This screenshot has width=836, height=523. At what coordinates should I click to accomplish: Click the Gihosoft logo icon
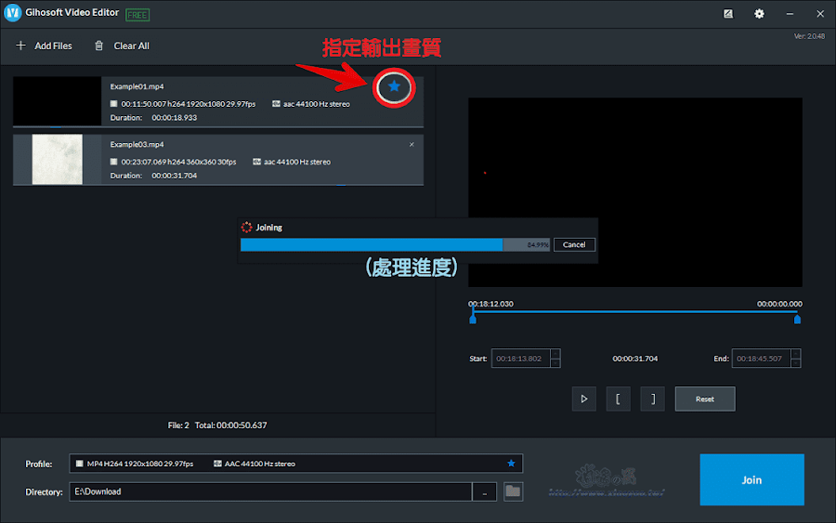tap(12, 13)
